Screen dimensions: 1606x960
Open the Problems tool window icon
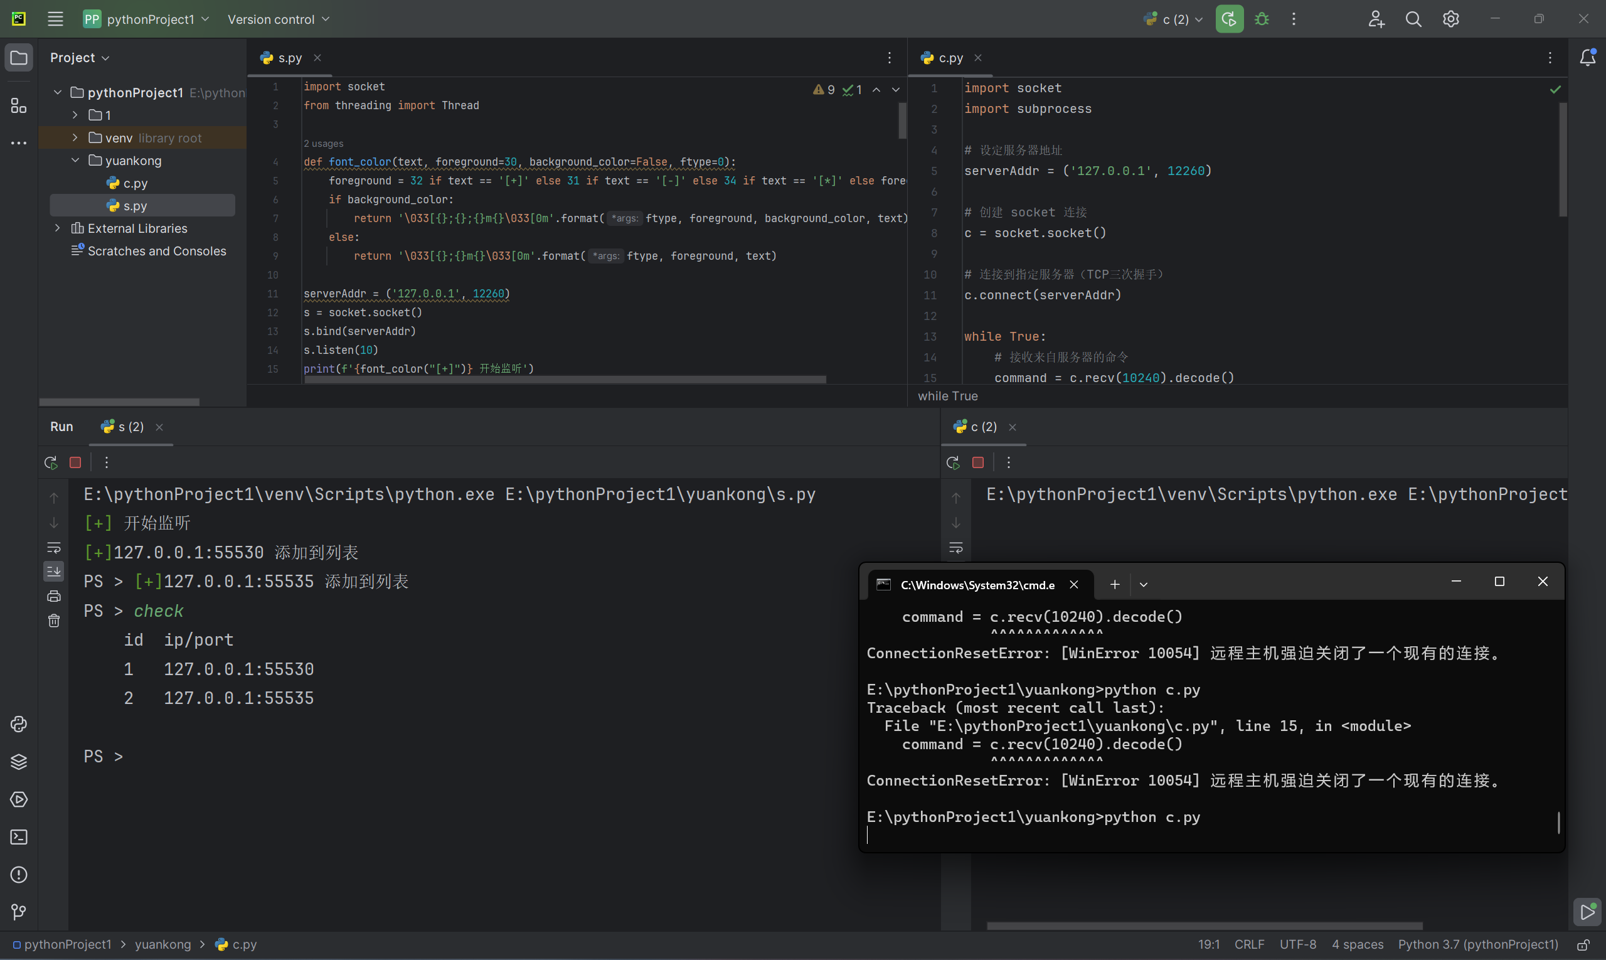coord(19,875)
